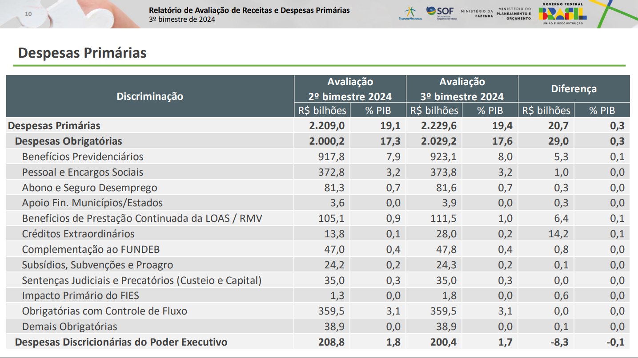
Task: Click the Ministério da Fazenda logo
Action: 477,13
